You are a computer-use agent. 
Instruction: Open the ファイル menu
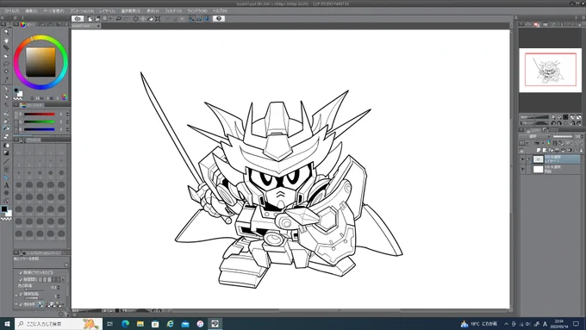click(x=11, y=11)
